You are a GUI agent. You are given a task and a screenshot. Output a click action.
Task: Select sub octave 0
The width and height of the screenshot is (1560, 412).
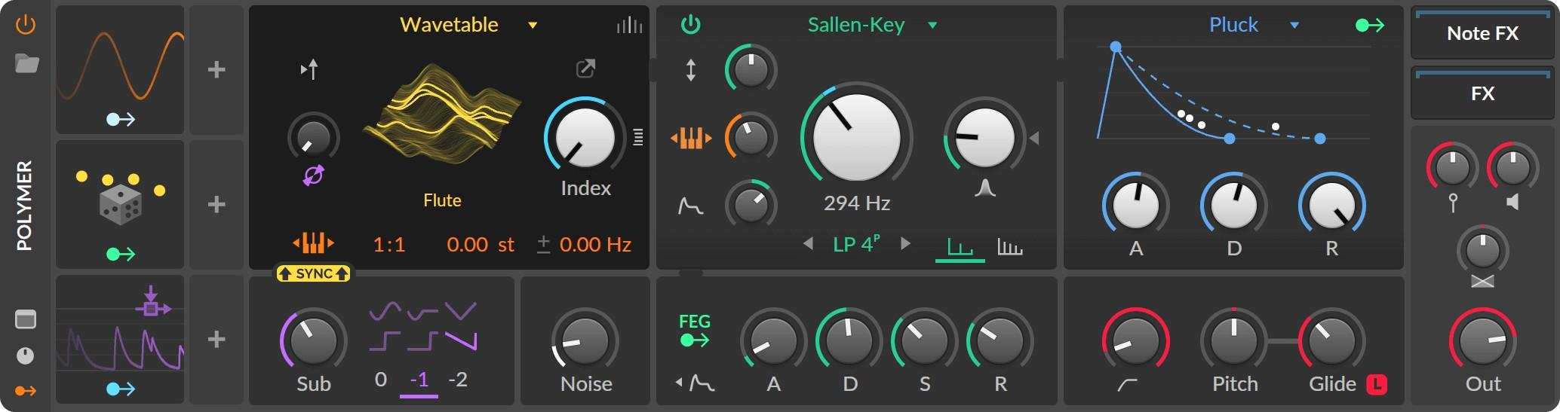pos(381,379)
